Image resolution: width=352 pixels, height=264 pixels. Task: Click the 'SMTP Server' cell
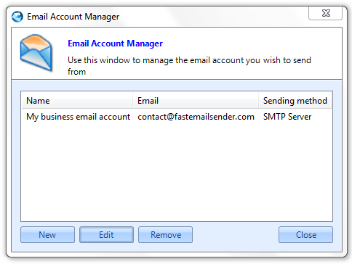287,117
